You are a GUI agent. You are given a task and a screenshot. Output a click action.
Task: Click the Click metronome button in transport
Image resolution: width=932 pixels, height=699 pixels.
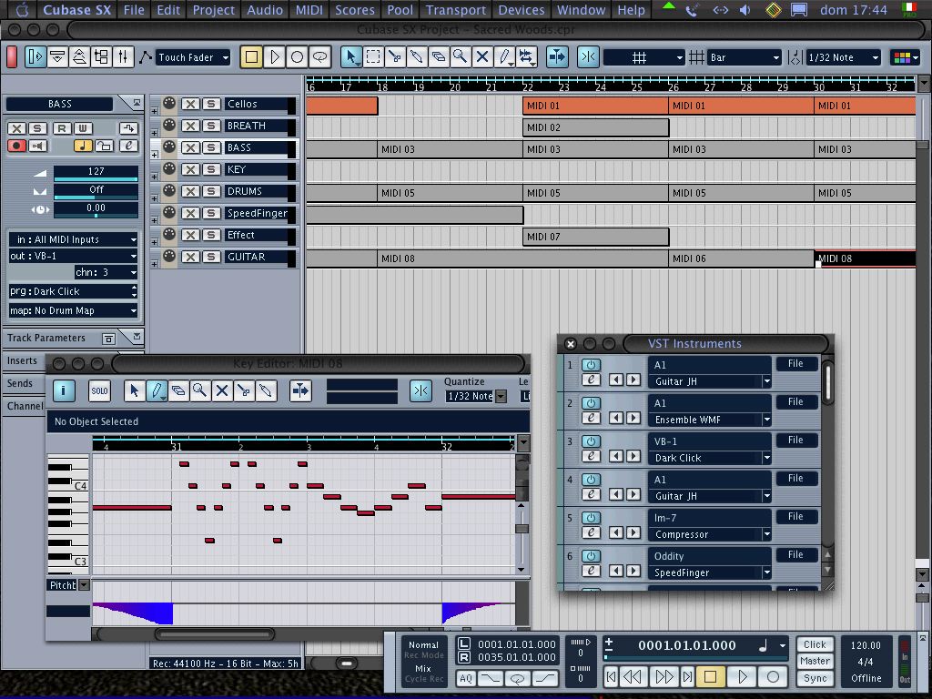(x=815, y=644)
